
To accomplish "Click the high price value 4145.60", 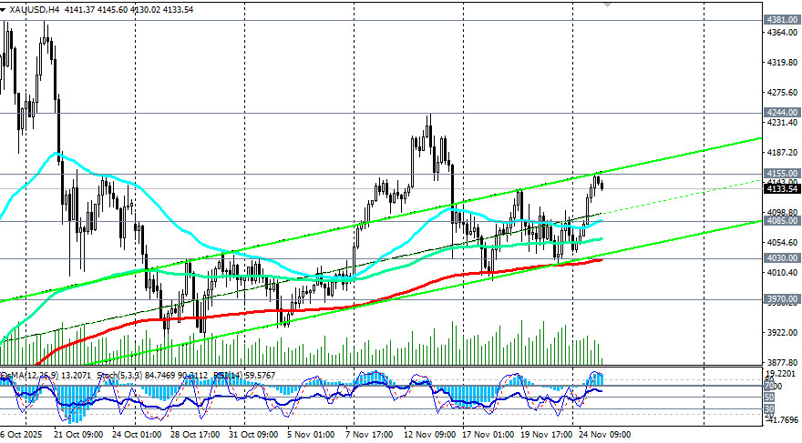I will 112,9.
